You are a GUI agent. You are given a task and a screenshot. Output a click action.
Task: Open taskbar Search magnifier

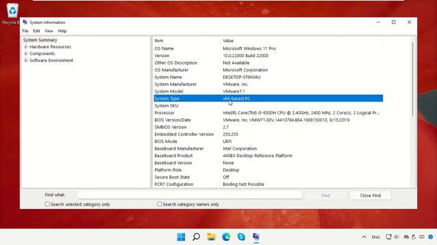tap(196, 237)
